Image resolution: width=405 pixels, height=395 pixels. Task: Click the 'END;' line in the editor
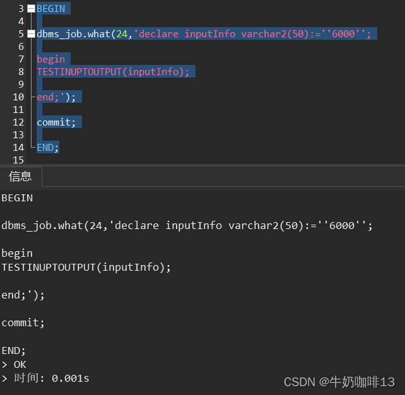[x=48, y=148]
